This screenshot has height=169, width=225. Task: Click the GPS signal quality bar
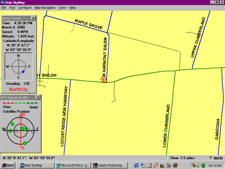point(20,103)
